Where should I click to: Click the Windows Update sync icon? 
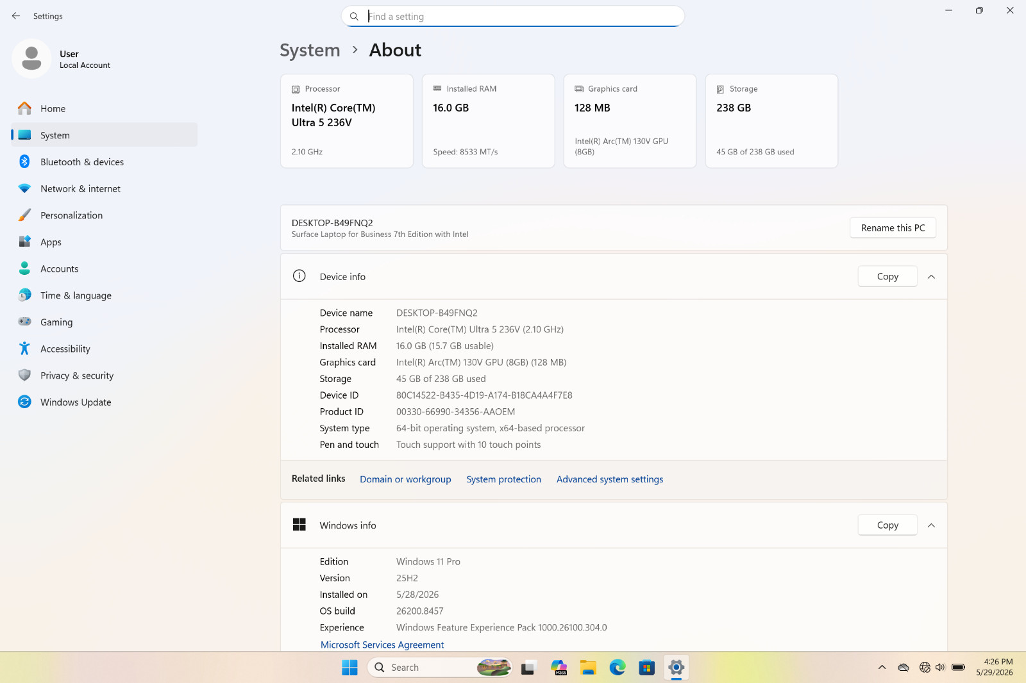tap(24, 402)
